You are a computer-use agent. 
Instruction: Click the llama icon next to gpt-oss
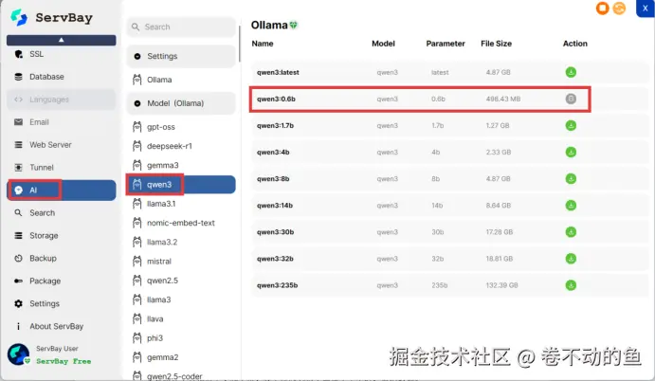tap(137, 127)
